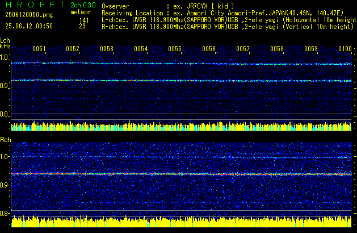Click the Rch 0.9 frequency label
Viewport: 357px width, 233px height.
pos(5,185)
